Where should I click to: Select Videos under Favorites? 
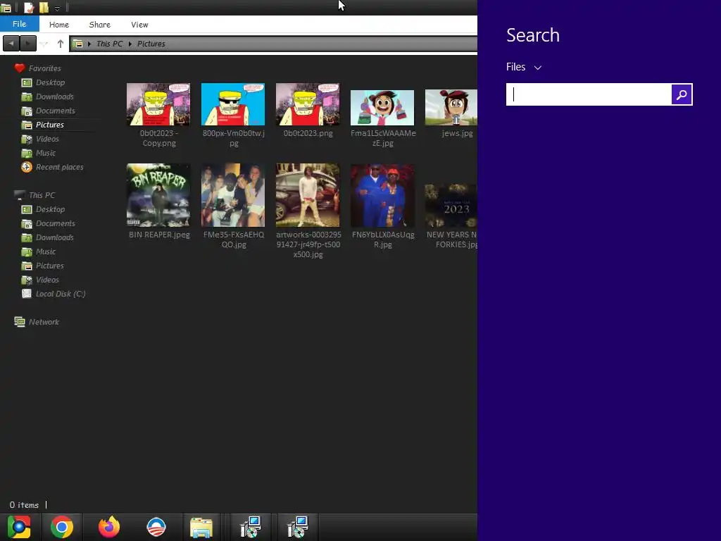[x=47, y=139]
